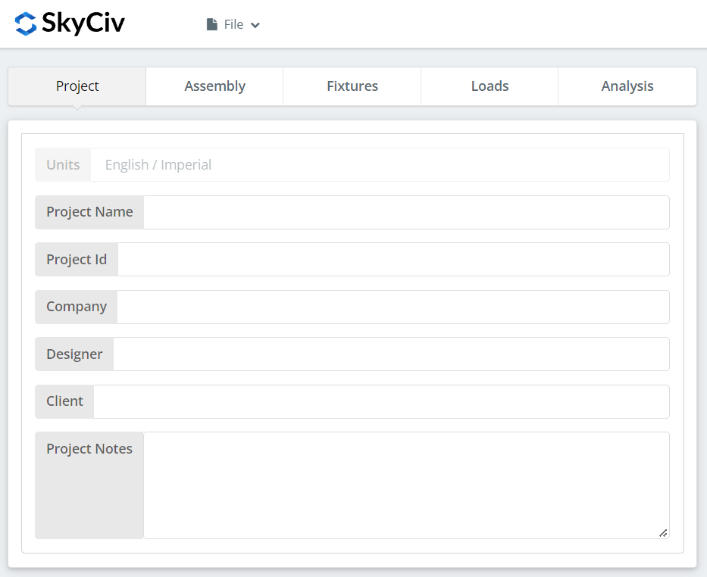Click the SkyCiv hexagon logo icon
The width and height of the screenshot is (707, 577).
coord(26,24)
